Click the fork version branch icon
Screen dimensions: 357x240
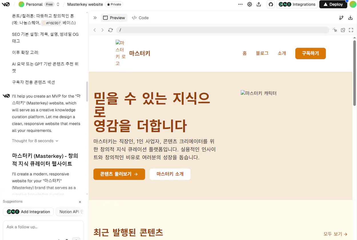[341, 18]
